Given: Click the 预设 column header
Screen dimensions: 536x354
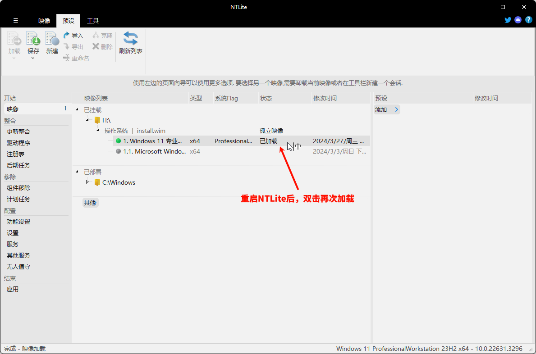Looking at the screenshot, I should pos(423,98).
